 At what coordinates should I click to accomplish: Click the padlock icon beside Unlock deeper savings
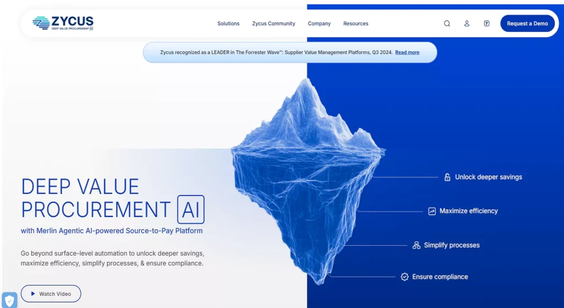click(447, 177)
